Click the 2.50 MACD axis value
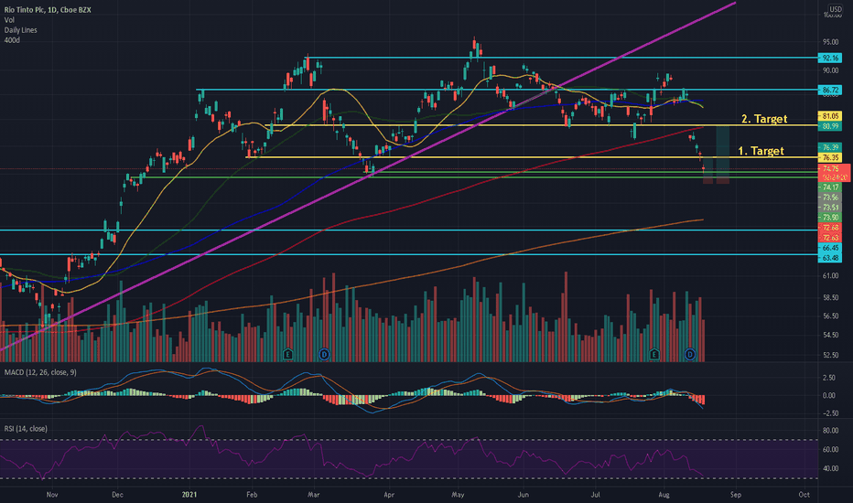Viewport: 853px width, 503px height. (829, 378)
